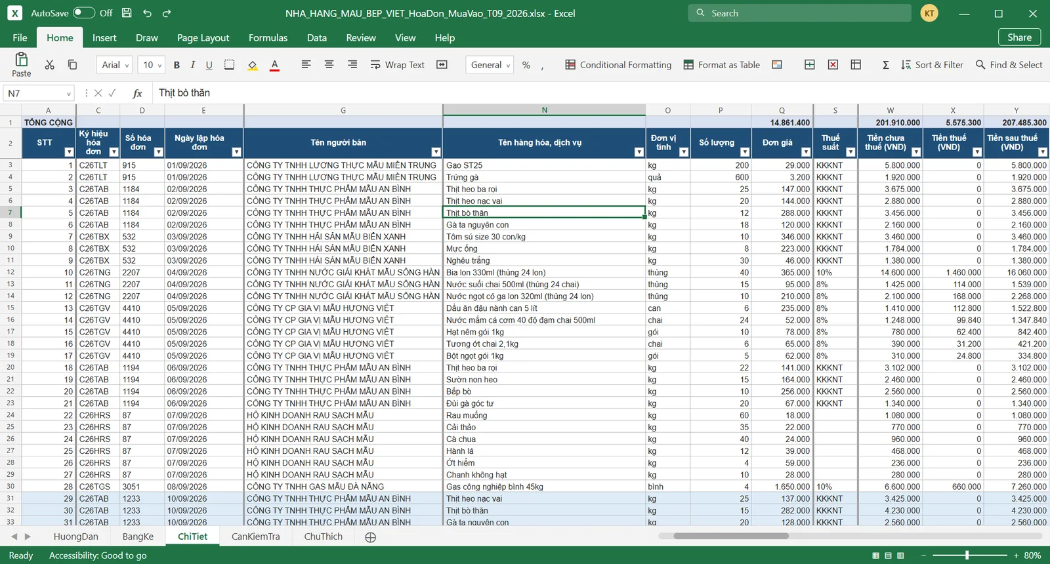Adjust the zoom slider handle

(967, 555)
